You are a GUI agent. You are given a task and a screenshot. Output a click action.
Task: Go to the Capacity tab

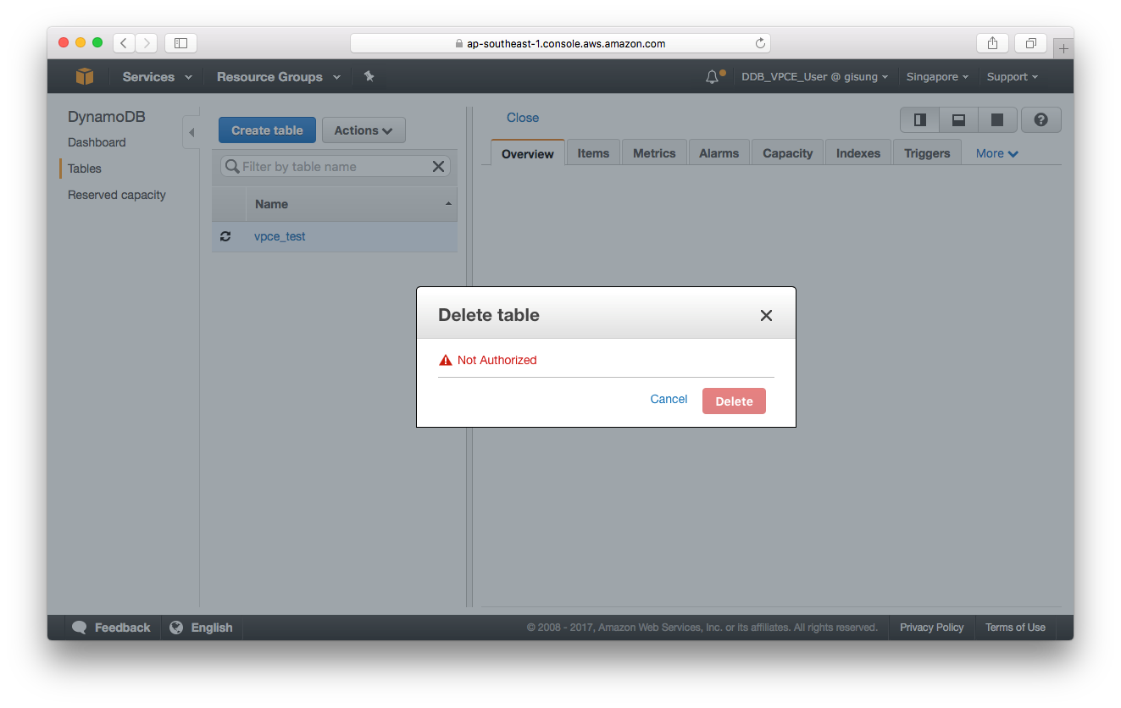coord(788,153)
